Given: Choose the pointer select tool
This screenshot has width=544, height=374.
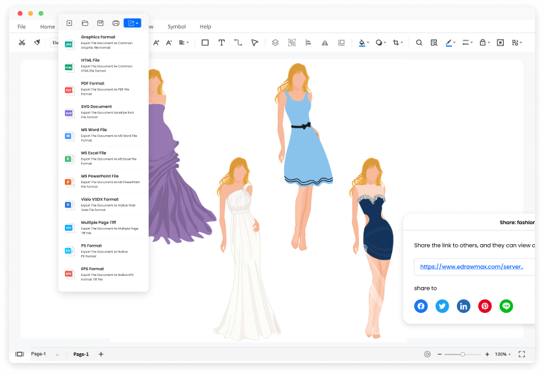Looking at the screenshot, I should (254, 43).
